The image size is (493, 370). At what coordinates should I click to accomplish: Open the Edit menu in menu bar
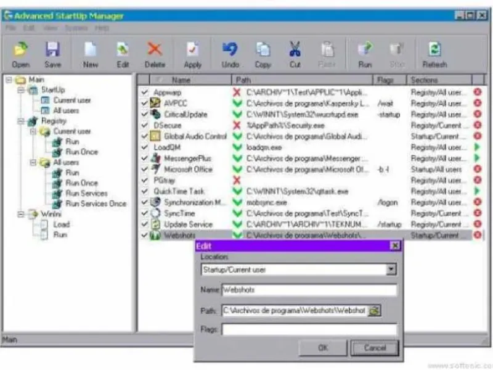pyautogui.click(x=29, y=28)
